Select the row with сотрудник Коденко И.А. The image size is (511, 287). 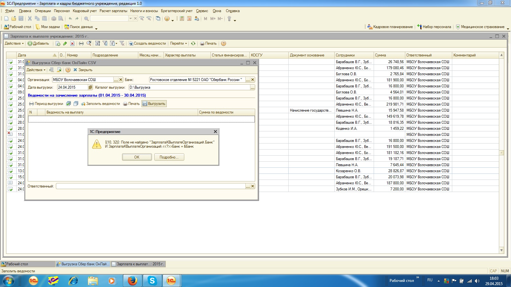(x=252, y=129)
